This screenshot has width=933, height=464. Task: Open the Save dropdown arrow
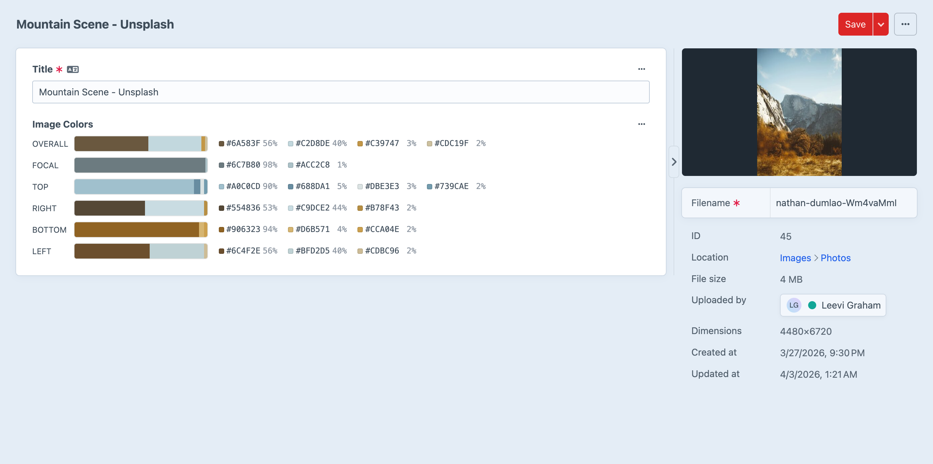point(881,24)
